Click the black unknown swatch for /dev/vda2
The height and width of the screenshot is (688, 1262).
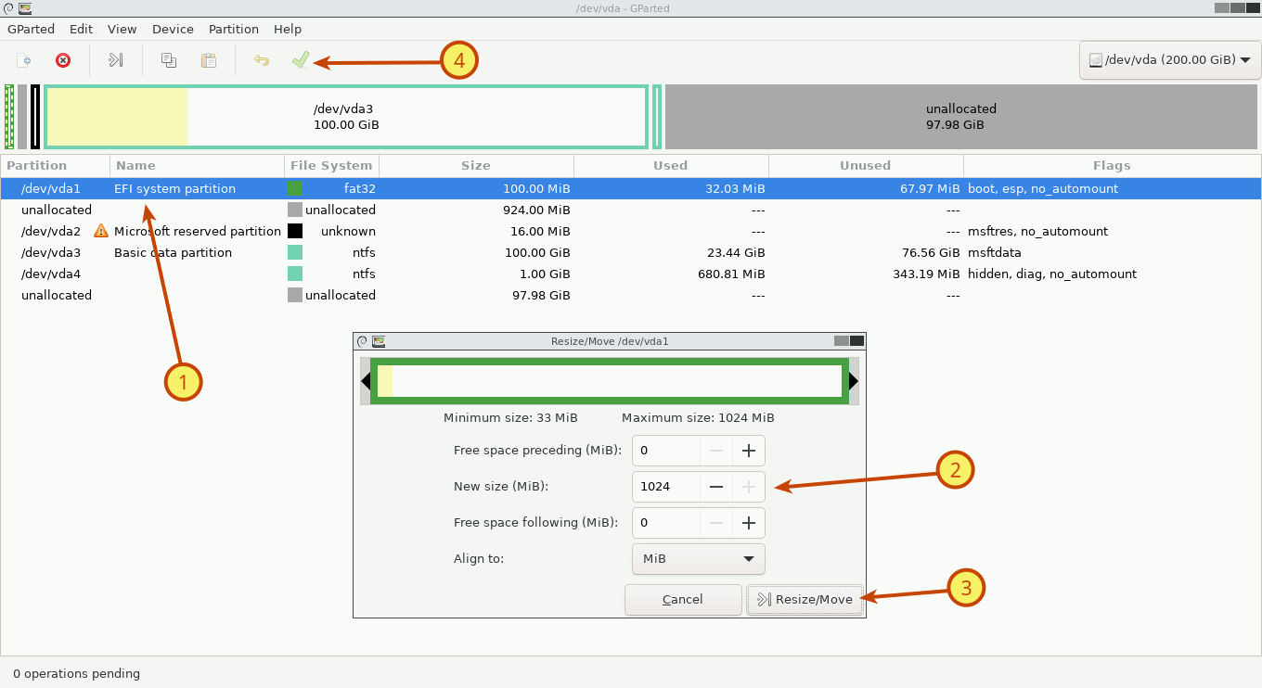pos(295,231)
